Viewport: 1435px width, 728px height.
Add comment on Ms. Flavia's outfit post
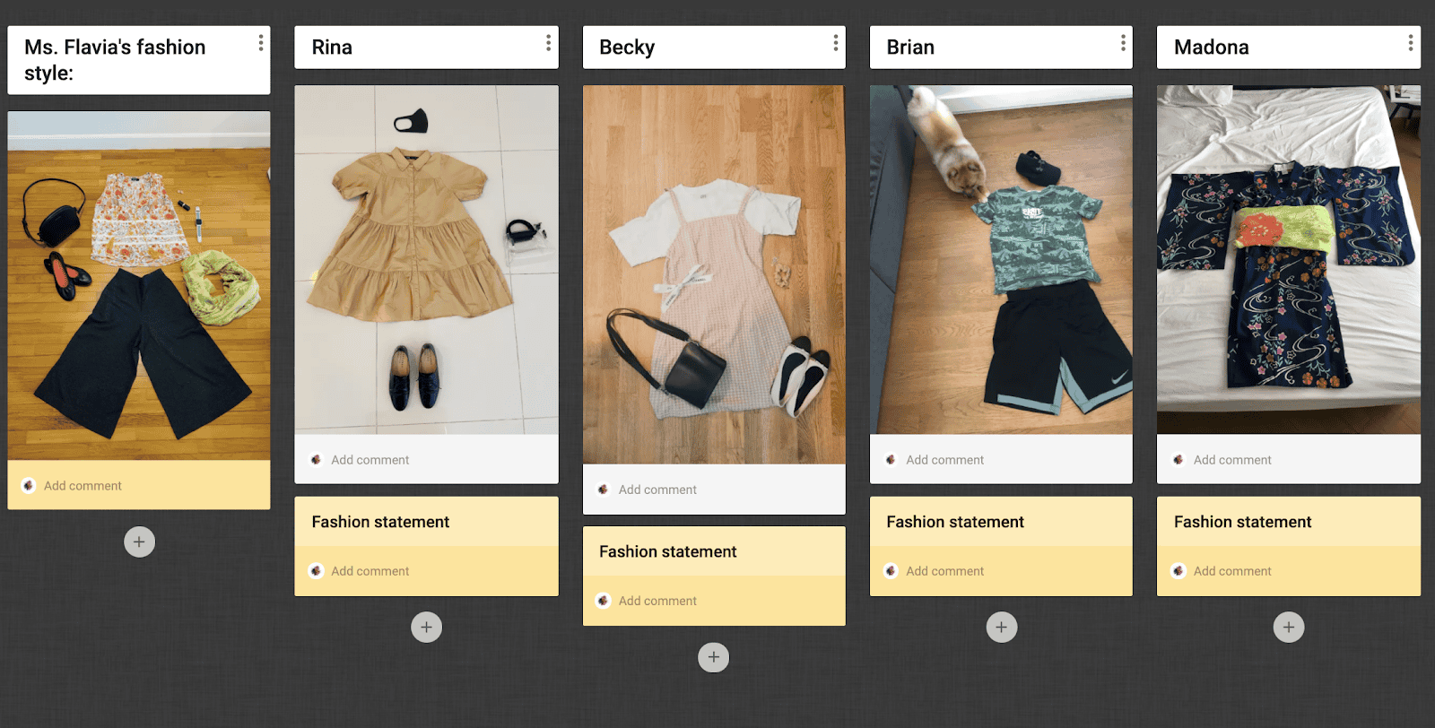(83, 486)
